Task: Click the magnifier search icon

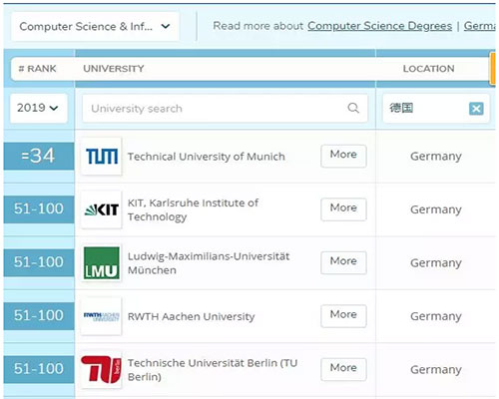Action: [x=353, y=108]
